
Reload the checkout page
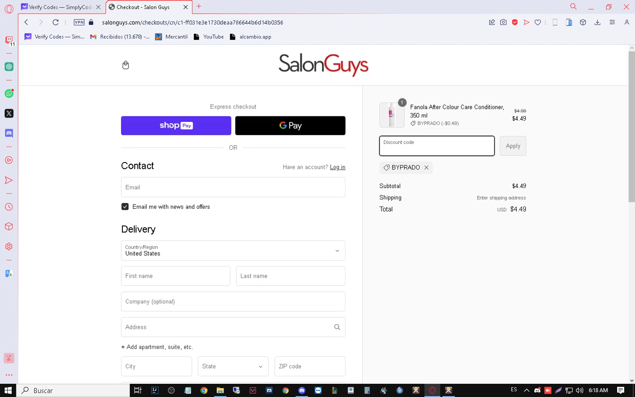55,22
